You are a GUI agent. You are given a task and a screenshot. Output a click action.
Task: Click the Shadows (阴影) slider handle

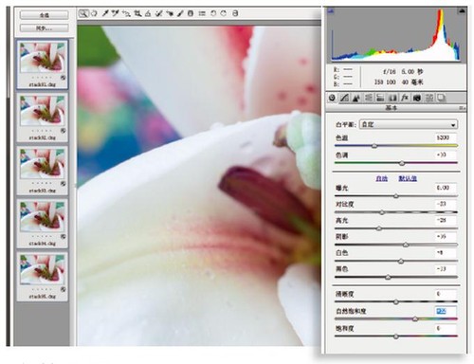coord(406,245)
